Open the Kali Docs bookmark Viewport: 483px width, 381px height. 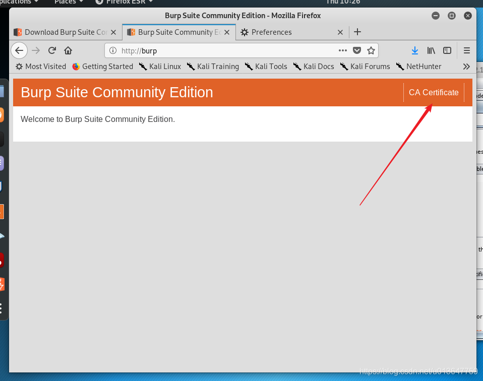(x=314, y=67)
